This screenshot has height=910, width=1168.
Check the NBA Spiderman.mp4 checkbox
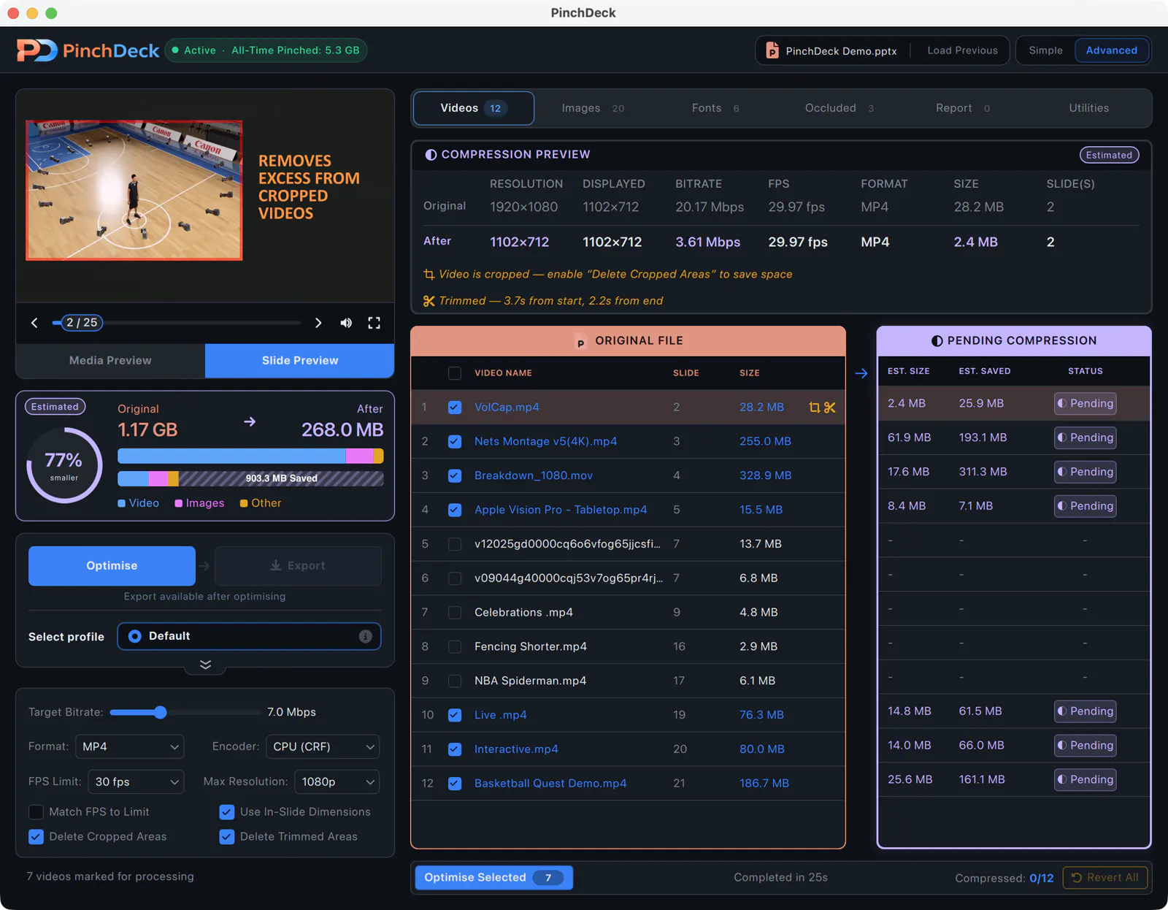(x=455, y=681)
